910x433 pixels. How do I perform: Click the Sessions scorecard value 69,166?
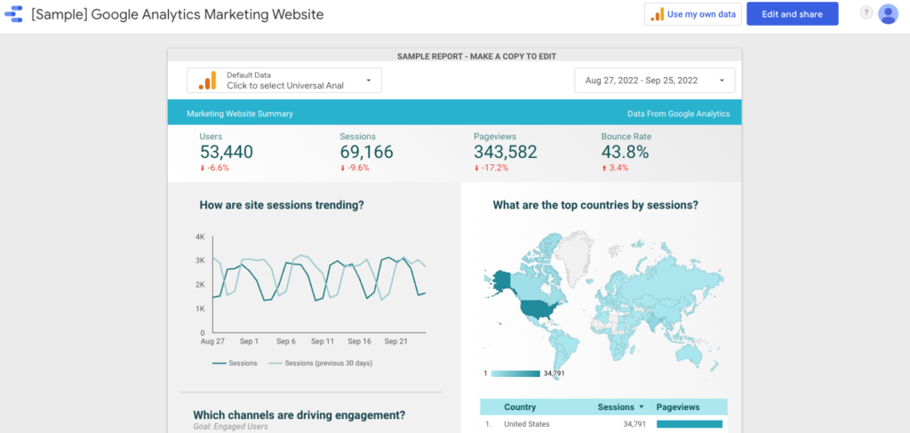tap(366, 152)
